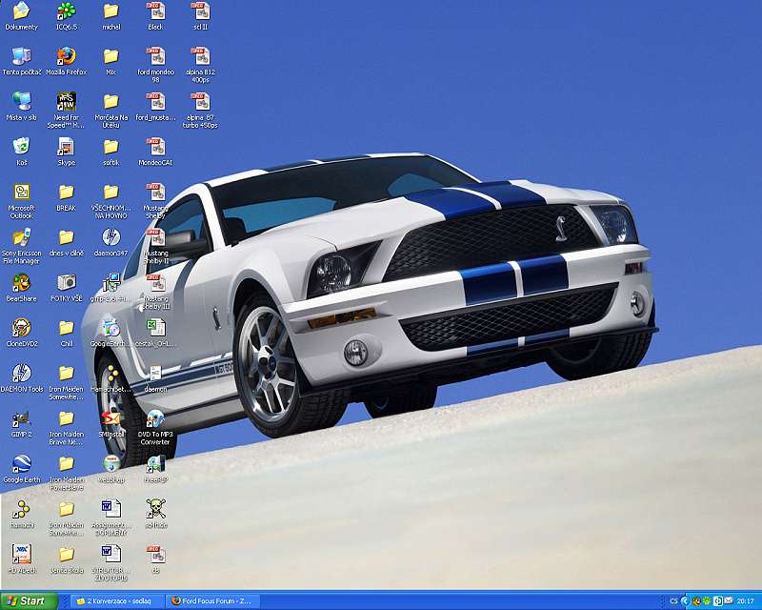Select the Sony Ericsson File Manager icon

coord(21,237)
